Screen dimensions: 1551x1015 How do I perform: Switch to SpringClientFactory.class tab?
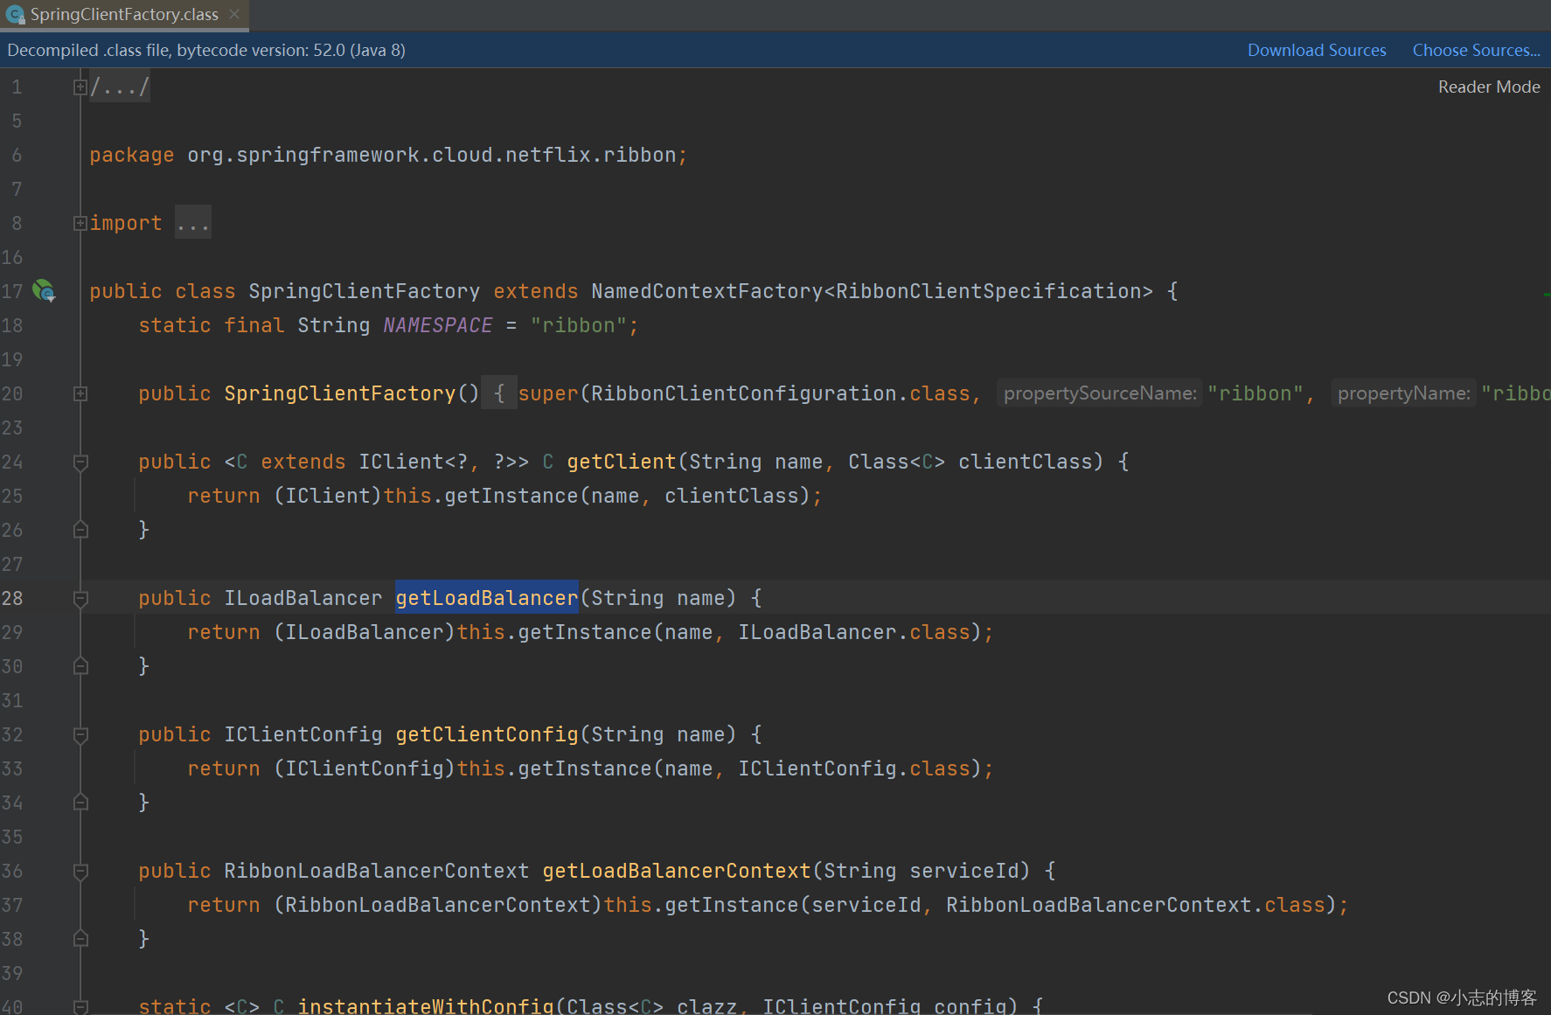(x=124, y=14)
